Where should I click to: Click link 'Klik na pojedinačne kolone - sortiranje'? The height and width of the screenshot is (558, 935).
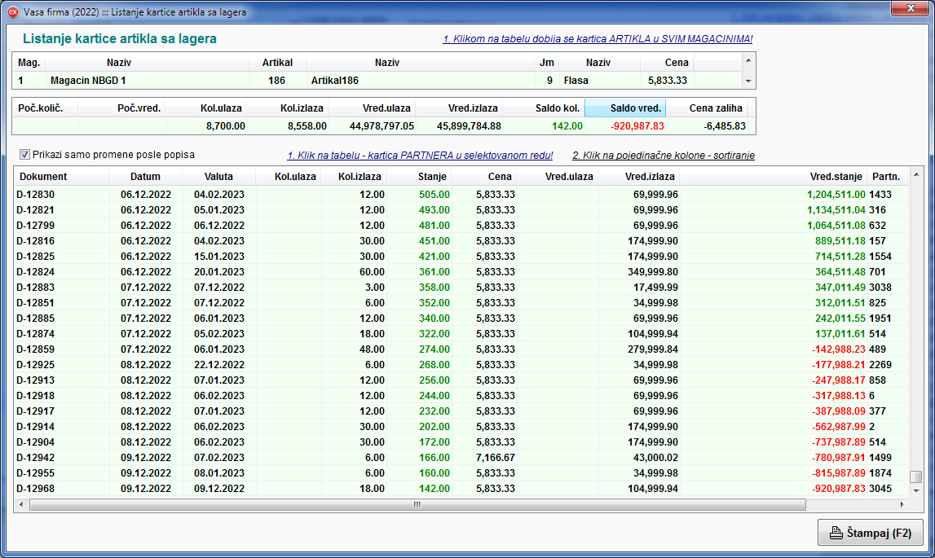(x=664, y=155)
